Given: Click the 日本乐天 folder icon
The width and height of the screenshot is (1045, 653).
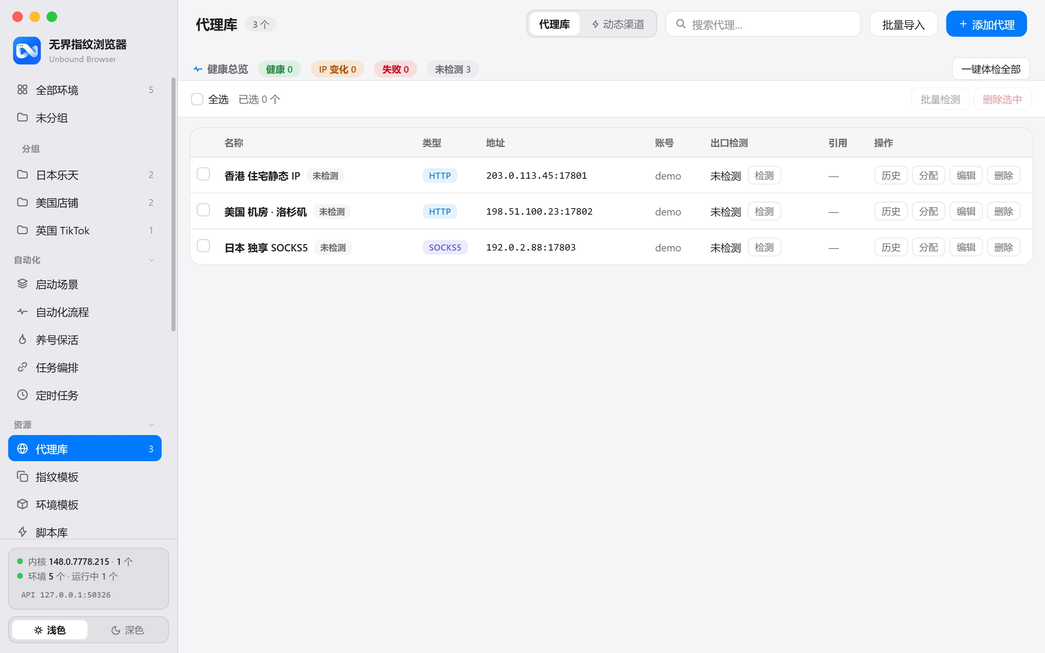Looking at the screenshot, I should [x=22, y=175].
